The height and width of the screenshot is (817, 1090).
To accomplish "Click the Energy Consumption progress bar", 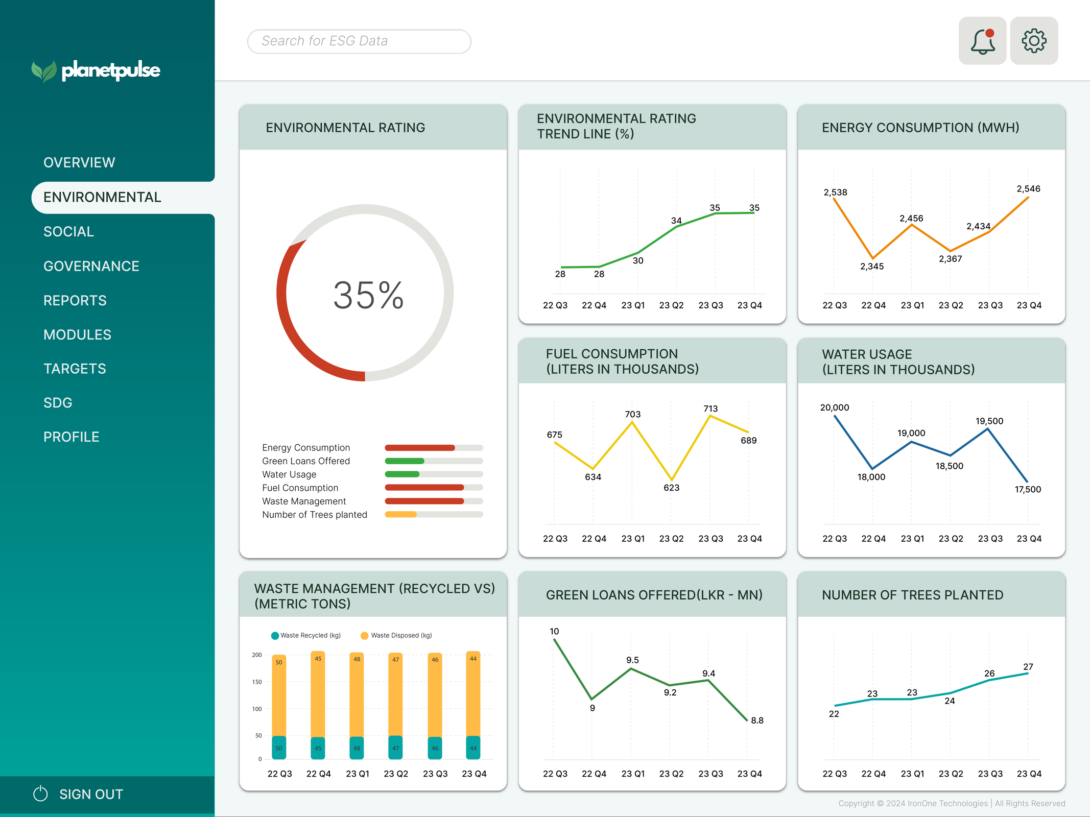I will coord(434,448).
